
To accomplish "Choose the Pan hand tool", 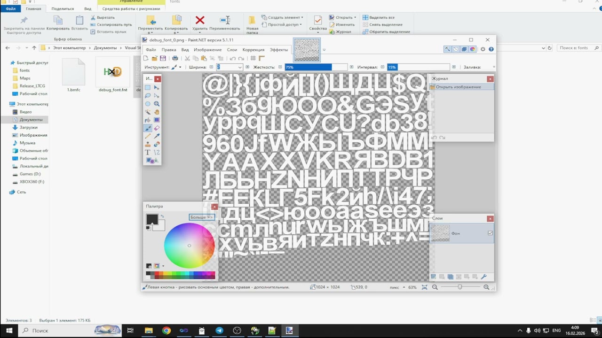I will (x=157, y=112).
